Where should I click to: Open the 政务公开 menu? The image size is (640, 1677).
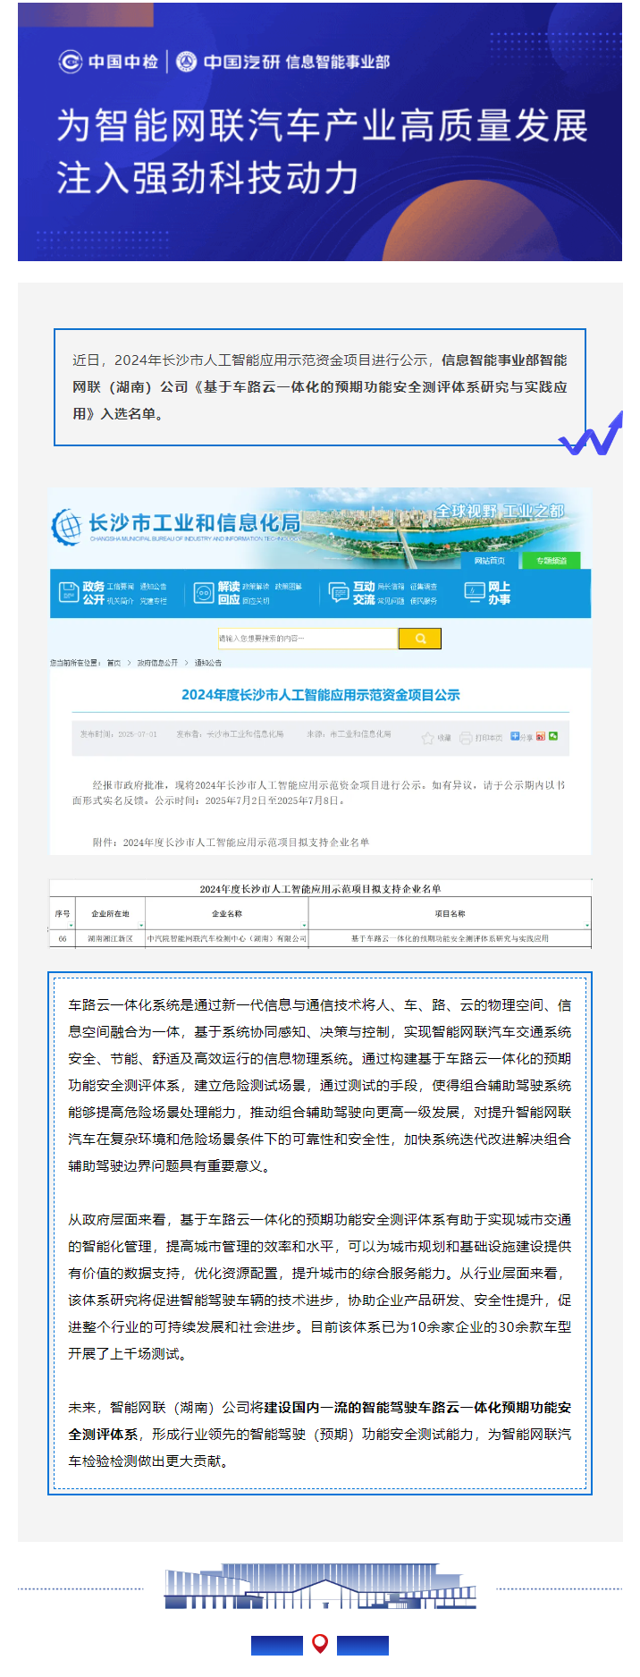pyautogui.click(x=94, y=593)
